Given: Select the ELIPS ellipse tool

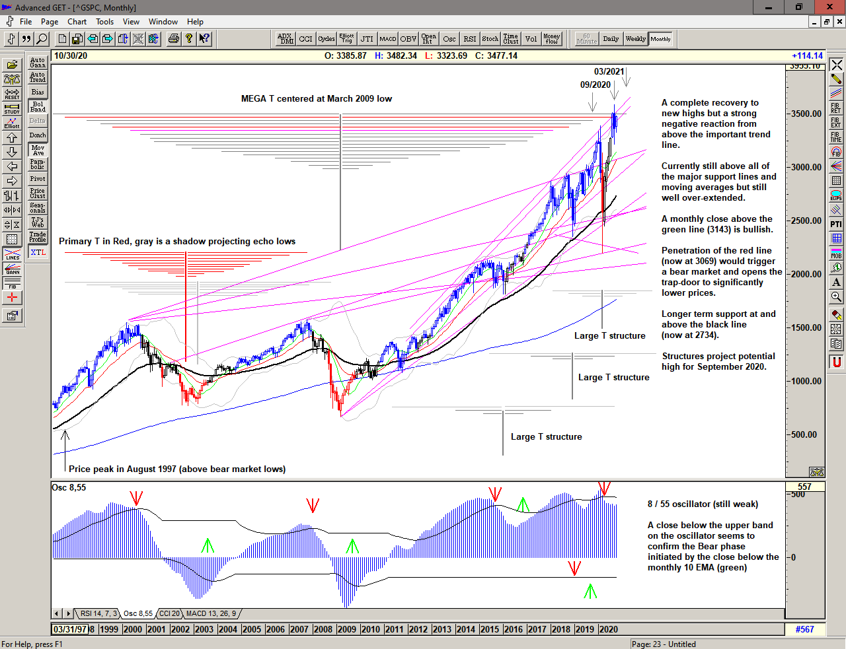Looking at the screenshot, I should click(836, 195).
